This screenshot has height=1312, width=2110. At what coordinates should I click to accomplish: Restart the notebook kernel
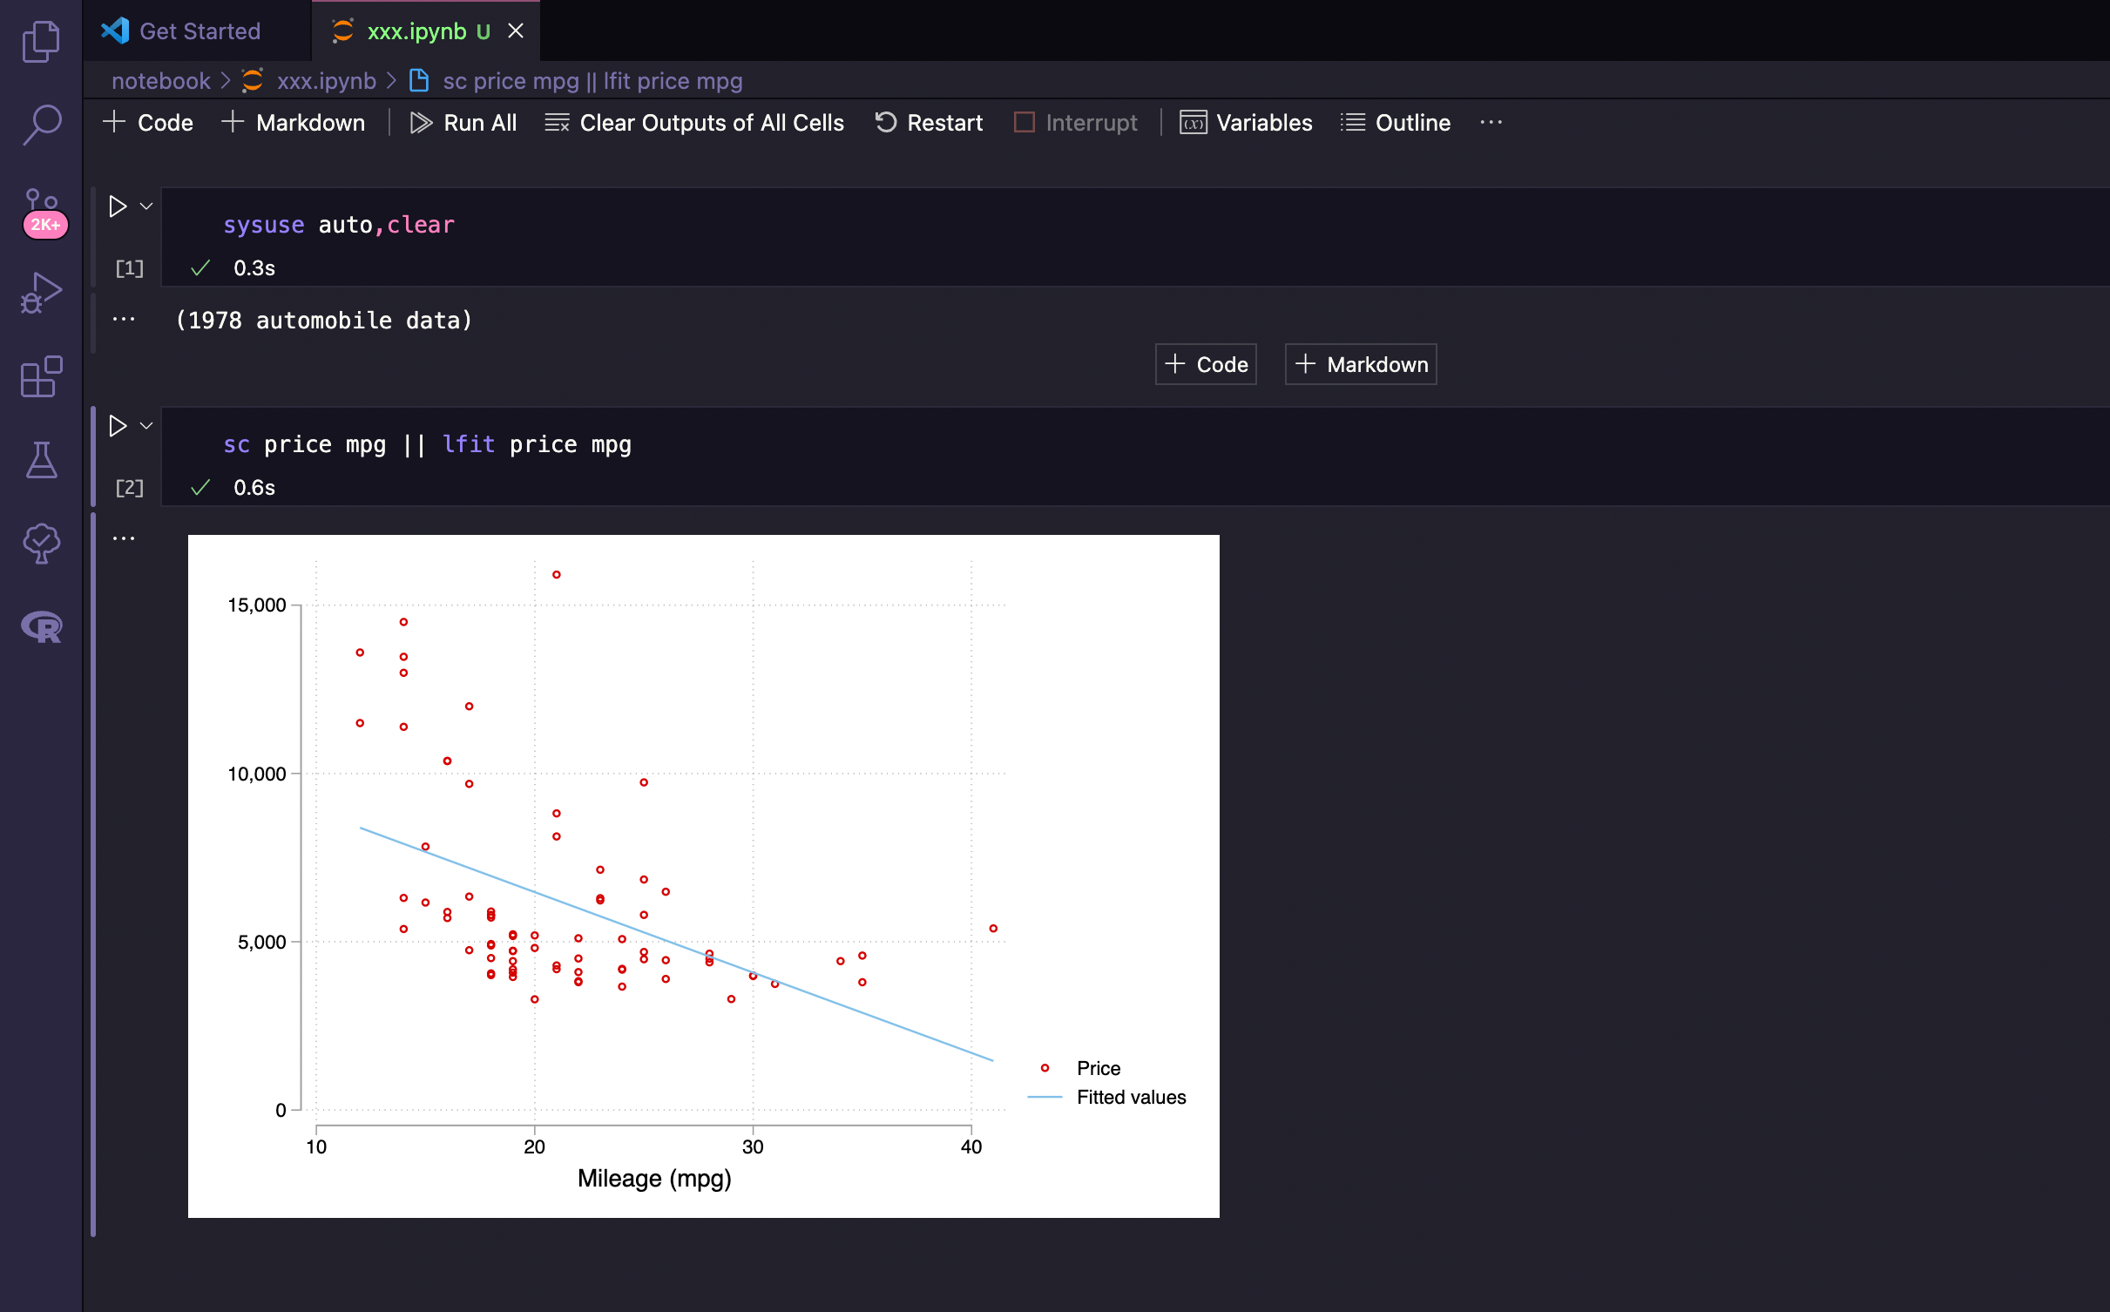pyautogui.click(x=929, y=123)
